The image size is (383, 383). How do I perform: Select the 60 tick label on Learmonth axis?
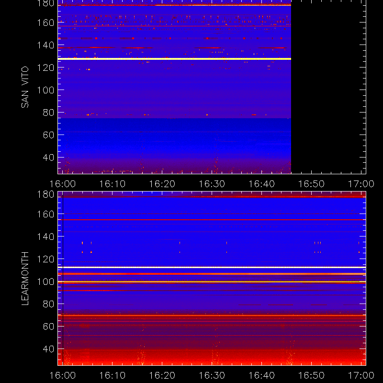pos(49,327)
